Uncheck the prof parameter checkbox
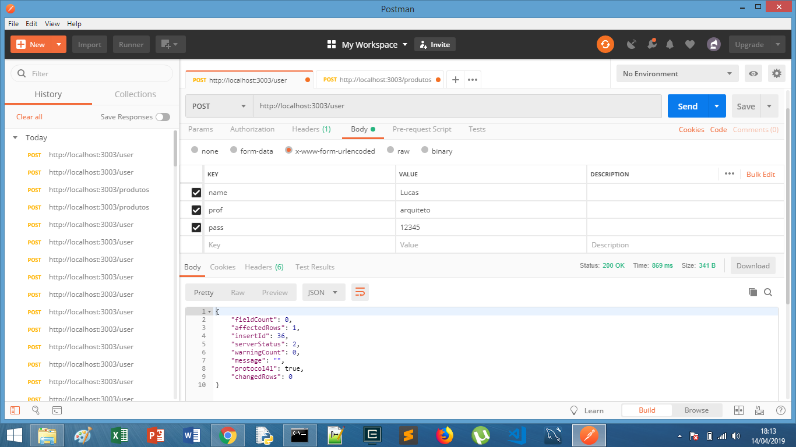 [x=196, y=210]
